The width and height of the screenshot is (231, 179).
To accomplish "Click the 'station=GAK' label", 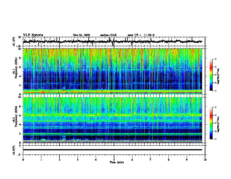I will [108, 35].
